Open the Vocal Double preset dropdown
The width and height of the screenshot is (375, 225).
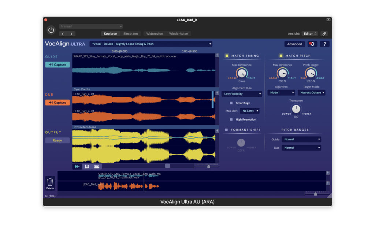[151, 44]
